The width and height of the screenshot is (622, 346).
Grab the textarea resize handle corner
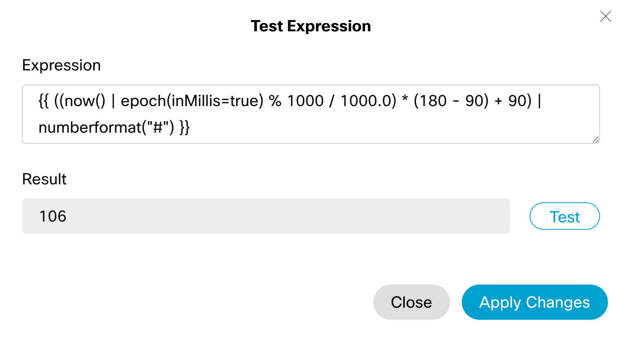click(x=595, y=139)
